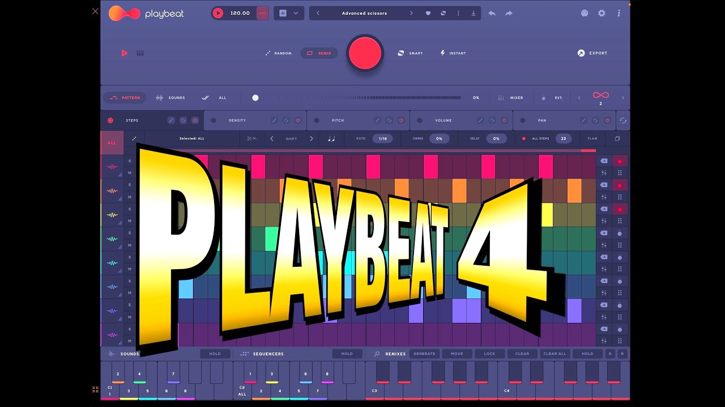Viewport: 725px width, 407px height.
Task: Start playback with the tempo play button
Action: (x=218, y=13)
